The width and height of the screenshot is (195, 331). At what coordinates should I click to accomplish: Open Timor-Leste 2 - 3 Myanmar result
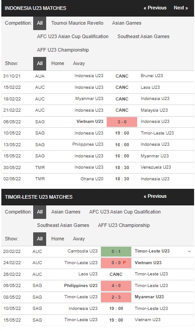coord(116,297)
